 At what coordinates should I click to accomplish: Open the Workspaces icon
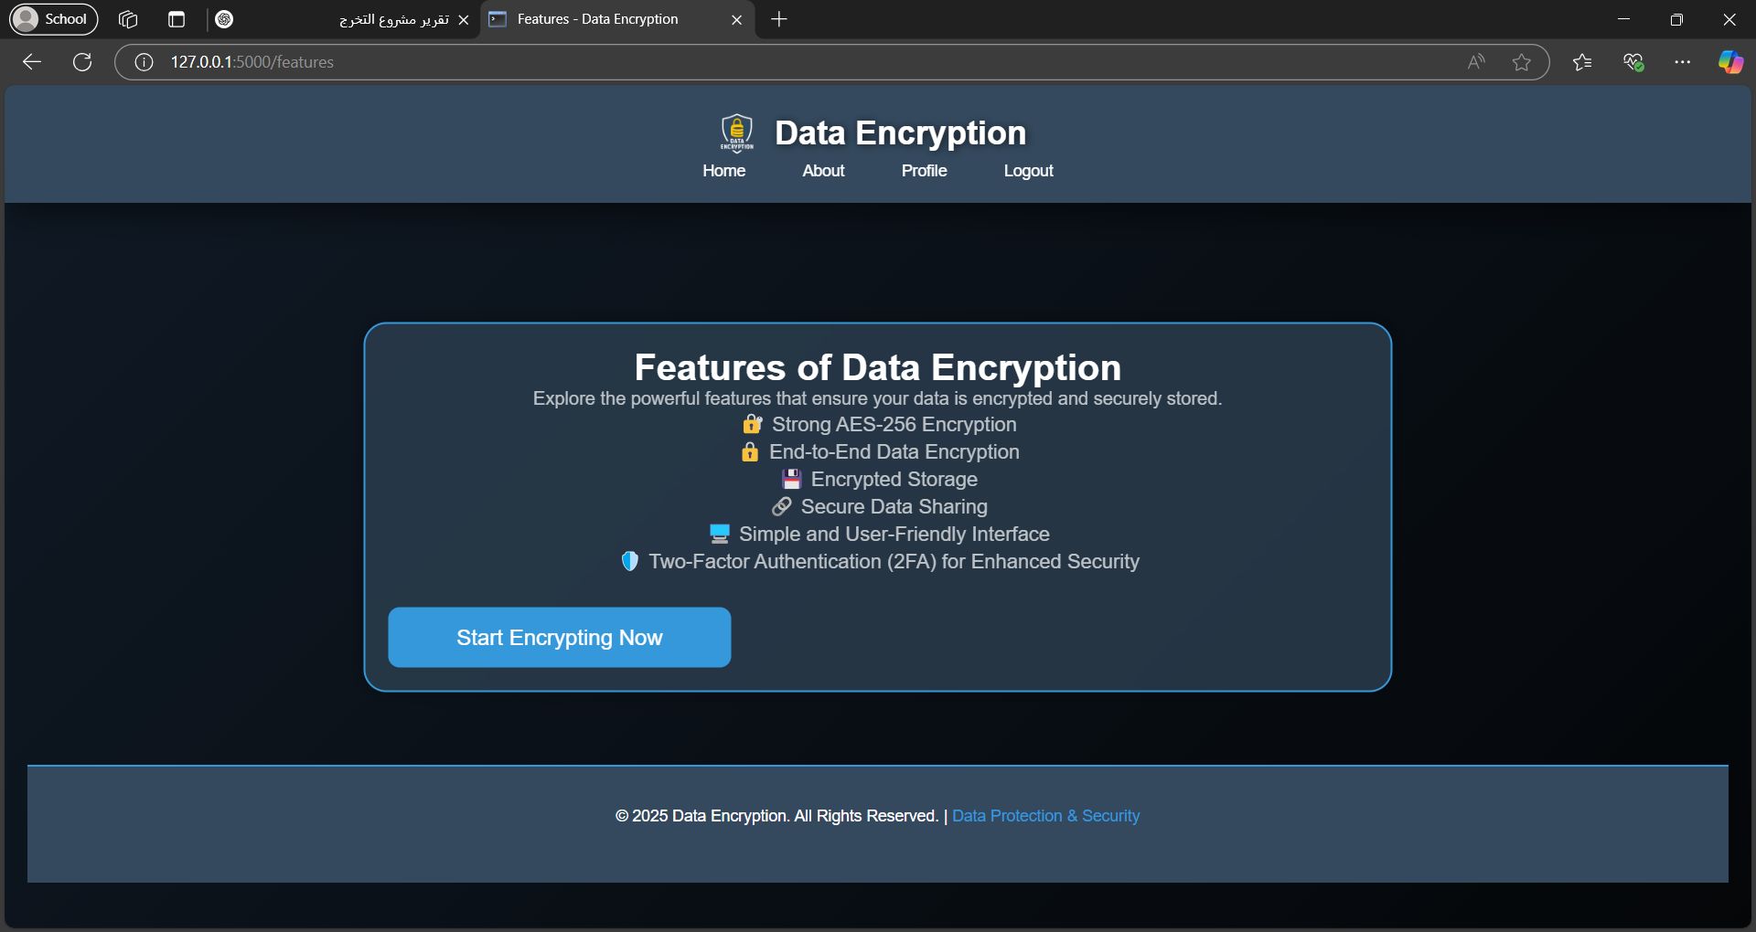[x=128, y=19]
